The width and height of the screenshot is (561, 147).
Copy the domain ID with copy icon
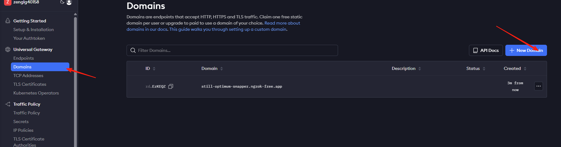point(171,86)
